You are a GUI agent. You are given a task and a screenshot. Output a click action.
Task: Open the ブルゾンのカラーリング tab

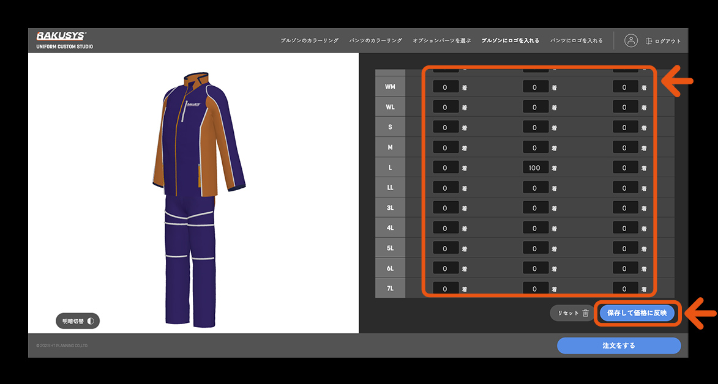coord(309,40)
